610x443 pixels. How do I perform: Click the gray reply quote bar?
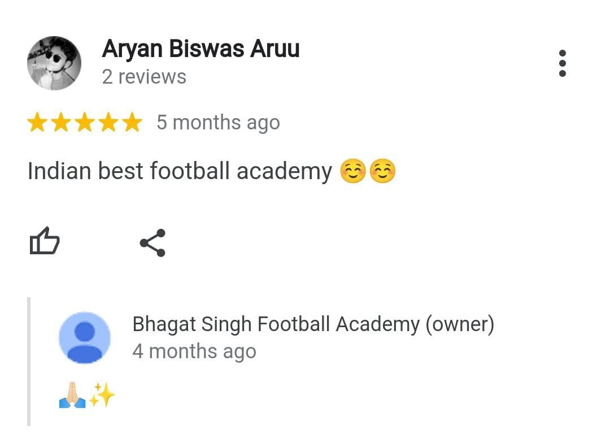(x=29, y=362)
